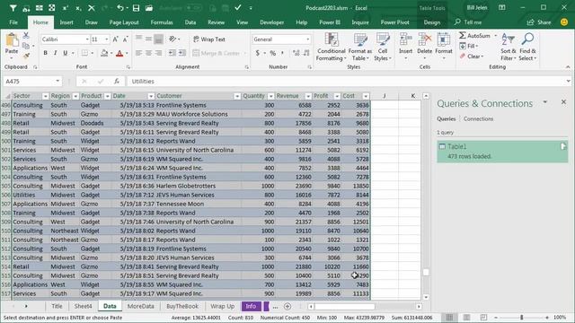Image resolution: width=575 pixels, height=323 pixels.
Task: Click the Save floppy disk icon
Action: (x=136, y=8)
